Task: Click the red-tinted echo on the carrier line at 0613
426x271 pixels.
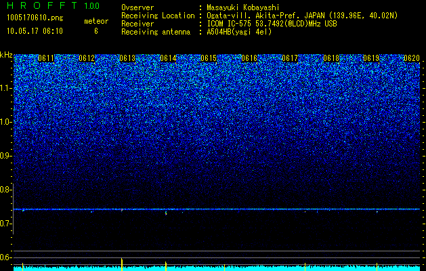Action: [x=122, y=210]
